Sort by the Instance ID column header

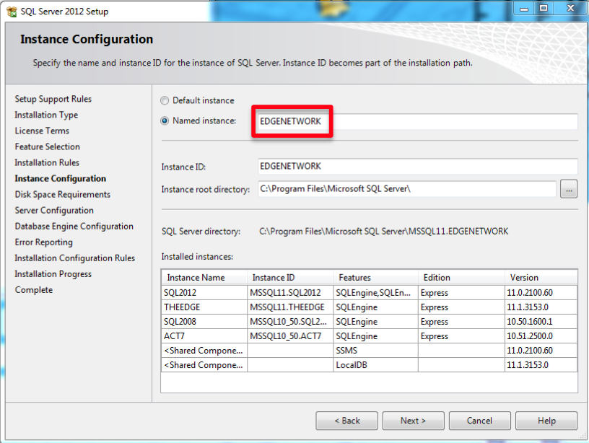point(290,278)
